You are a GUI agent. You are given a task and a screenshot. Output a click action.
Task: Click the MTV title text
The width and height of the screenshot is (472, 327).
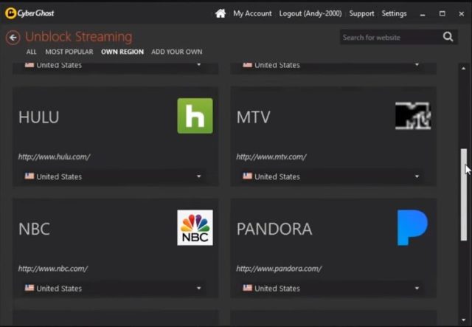[x=254, y=117]
